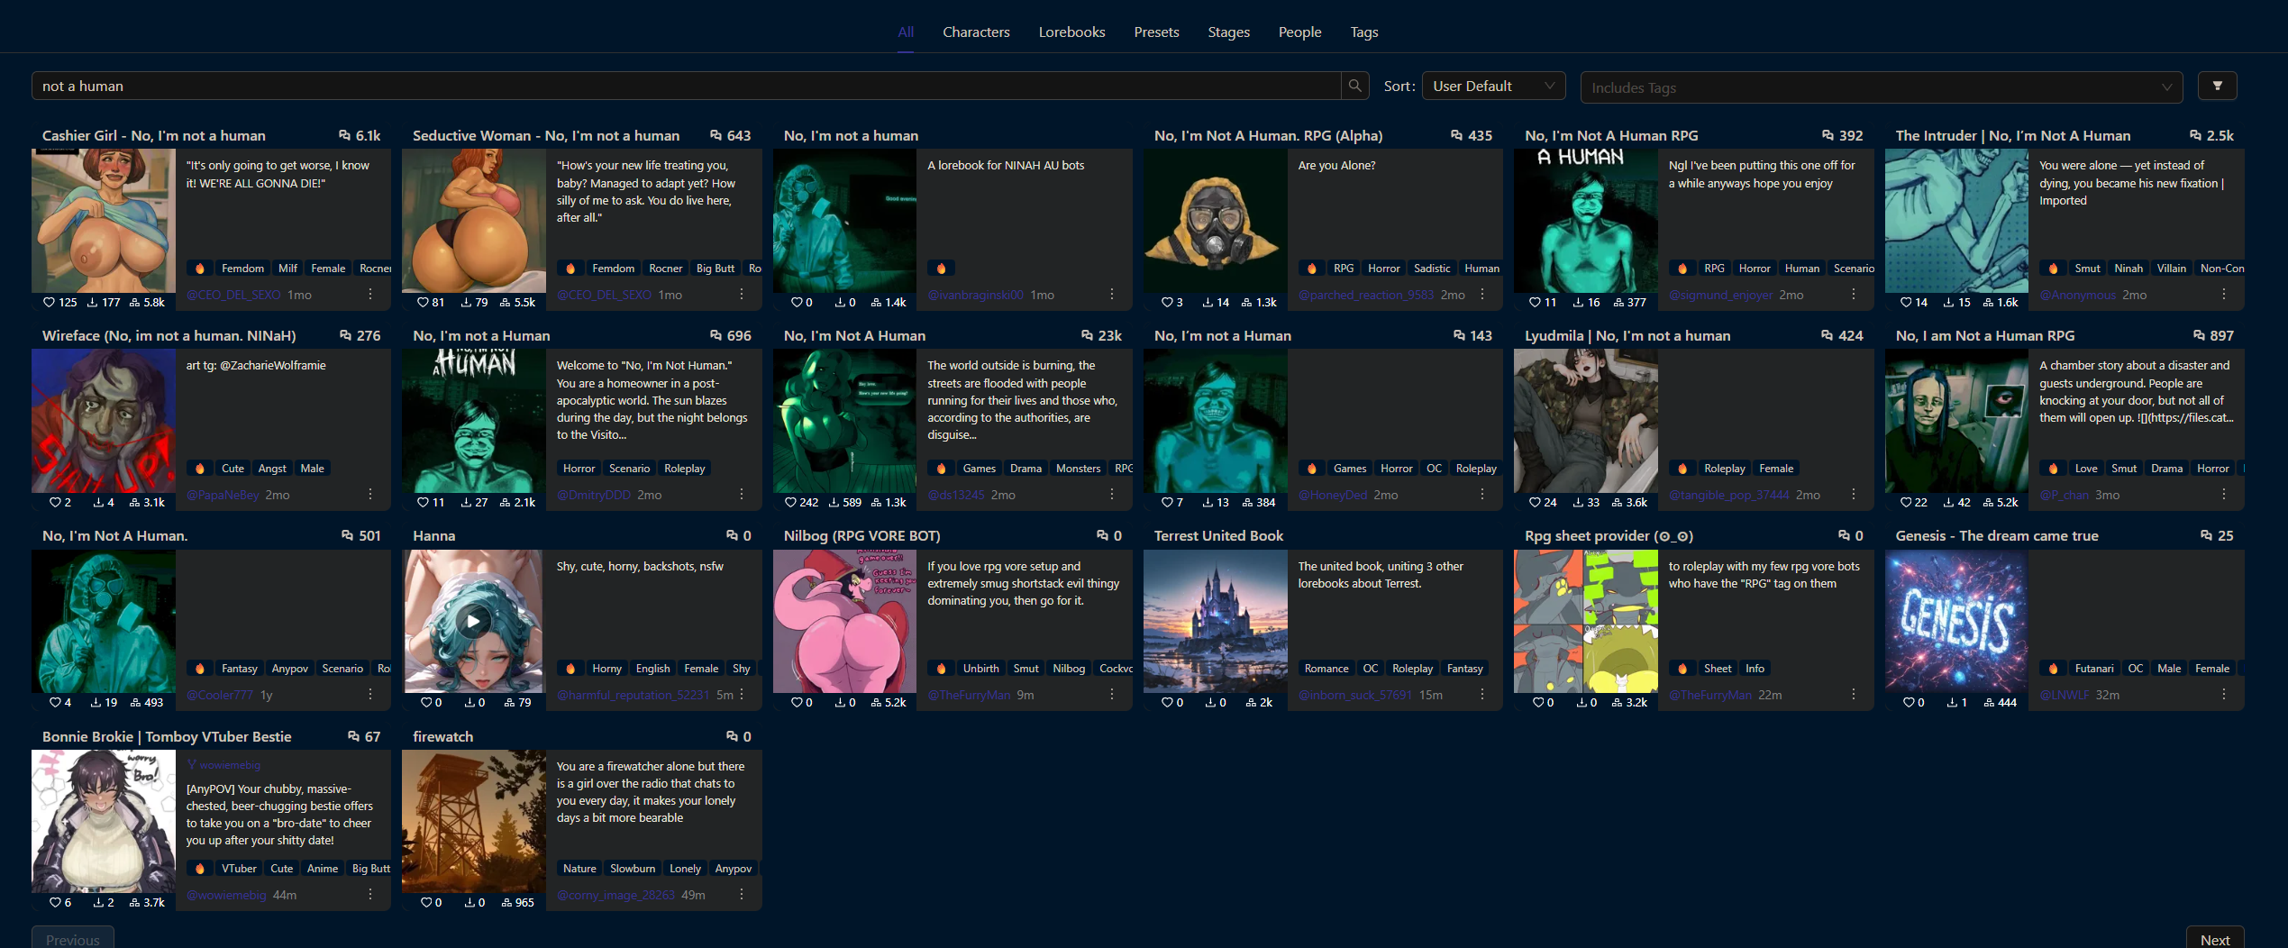Play the Hanna card thumbnail video
The image size is (2288, 948).
(x=473, y=622)
